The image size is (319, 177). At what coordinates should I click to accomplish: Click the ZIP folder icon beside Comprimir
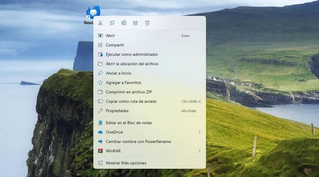pyautogui.click(x=100, y=92)
